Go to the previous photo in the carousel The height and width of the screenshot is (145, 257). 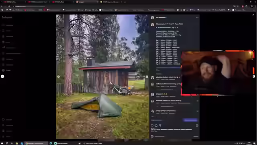pyautogui.click(x=59, y=77)
